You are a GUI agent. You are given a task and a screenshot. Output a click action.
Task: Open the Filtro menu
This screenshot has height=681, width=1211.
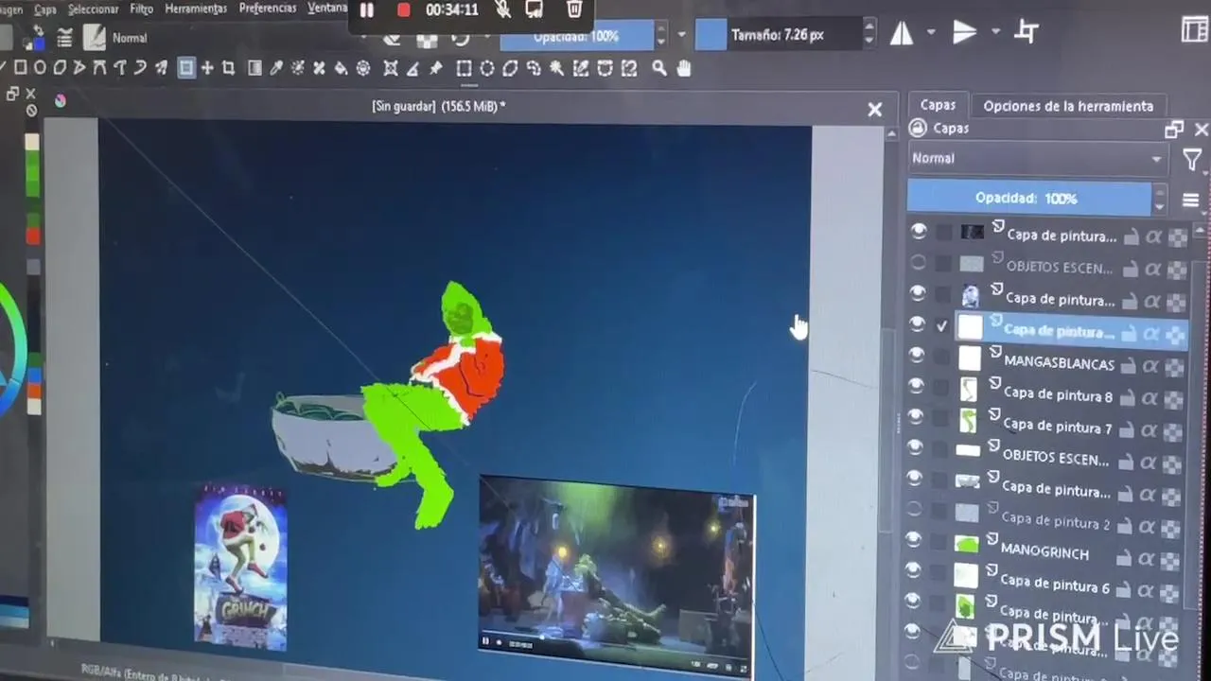click(x=142, y=9)
